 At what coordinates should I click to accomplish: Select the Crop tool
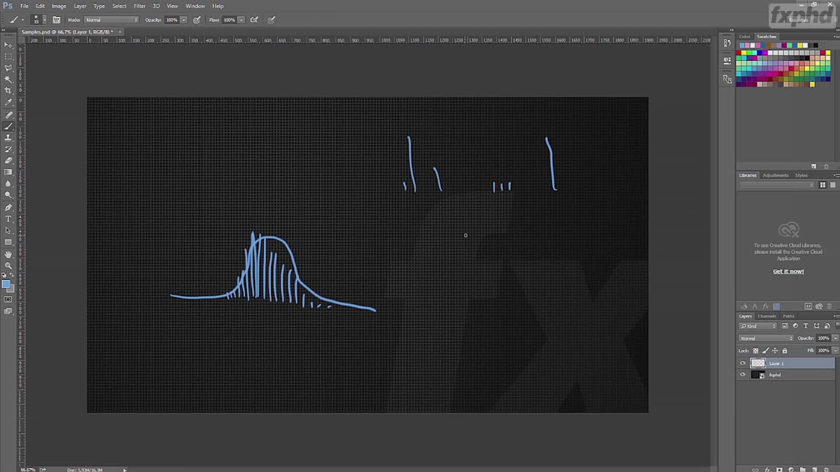point(8,91)
